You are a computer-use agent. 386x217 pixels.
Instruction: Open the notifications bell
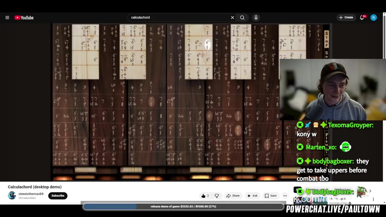pyautogui.click(x=362, y=17)
